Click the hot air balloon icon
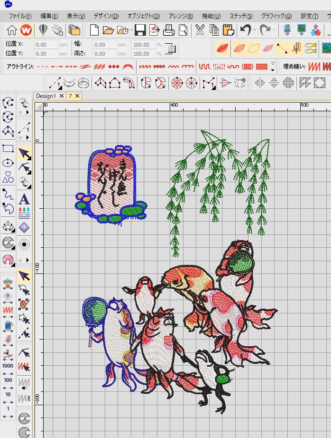 point(43,30)
